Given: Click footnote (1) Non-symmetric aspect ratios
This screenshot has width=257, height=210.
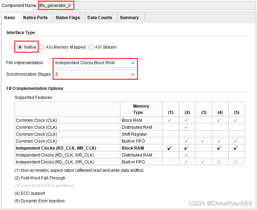Looking at the screenshot, I should 79,170.
